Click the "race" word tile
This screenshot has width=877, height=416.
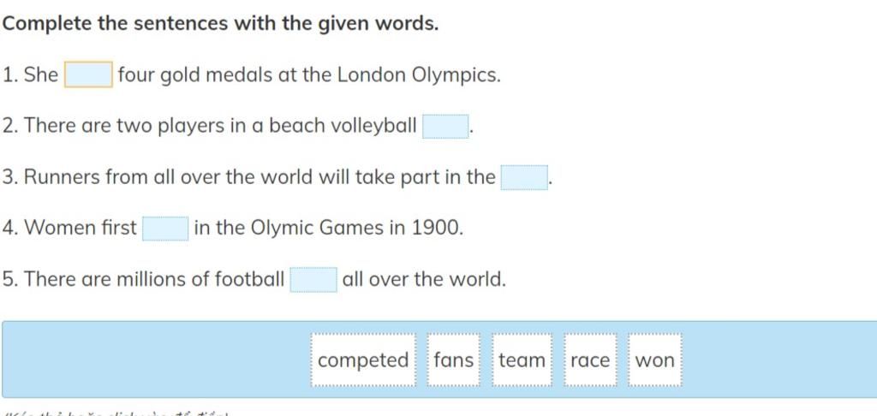pos(590,360)
